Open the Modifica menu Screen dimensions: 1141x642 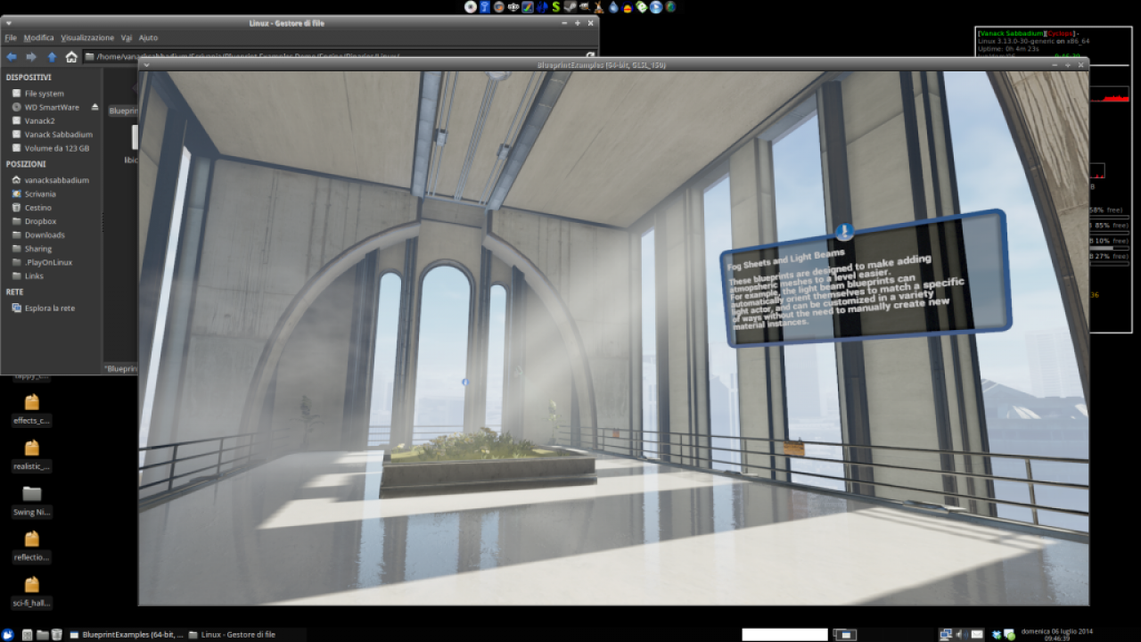(38, 37)
